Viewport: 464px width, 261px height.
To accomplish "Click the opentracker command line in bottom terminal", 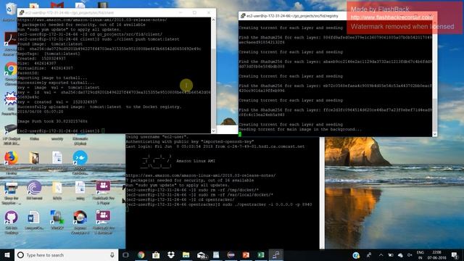I will 219,204.
